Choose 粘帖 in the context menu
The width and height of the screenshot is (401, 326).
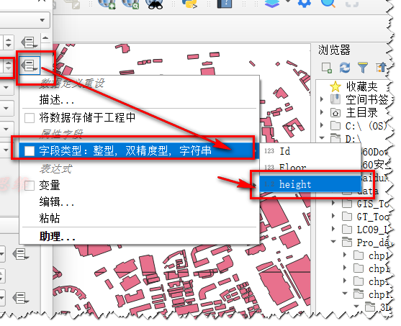pos(50,218)
